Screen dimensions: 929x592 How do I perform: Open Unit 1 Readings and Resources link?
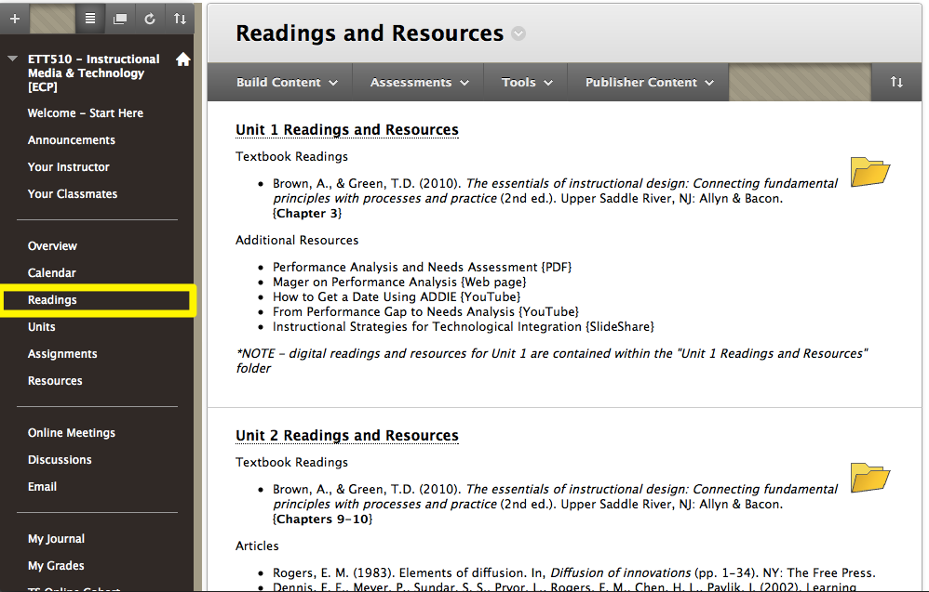tap(347, 129)
